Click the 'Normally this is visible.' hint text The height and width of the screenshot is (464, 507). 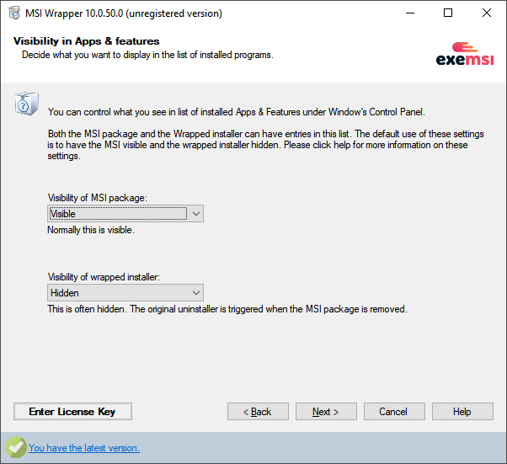pos(91,230)
